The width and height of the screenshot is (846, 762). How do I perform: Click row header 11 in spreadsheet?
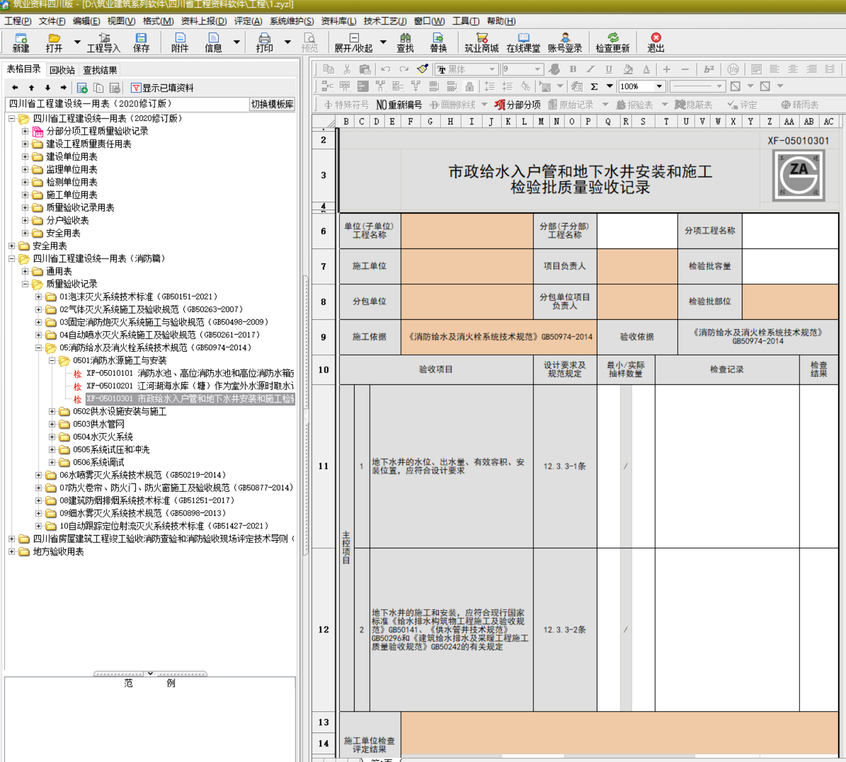click(323, 466)
